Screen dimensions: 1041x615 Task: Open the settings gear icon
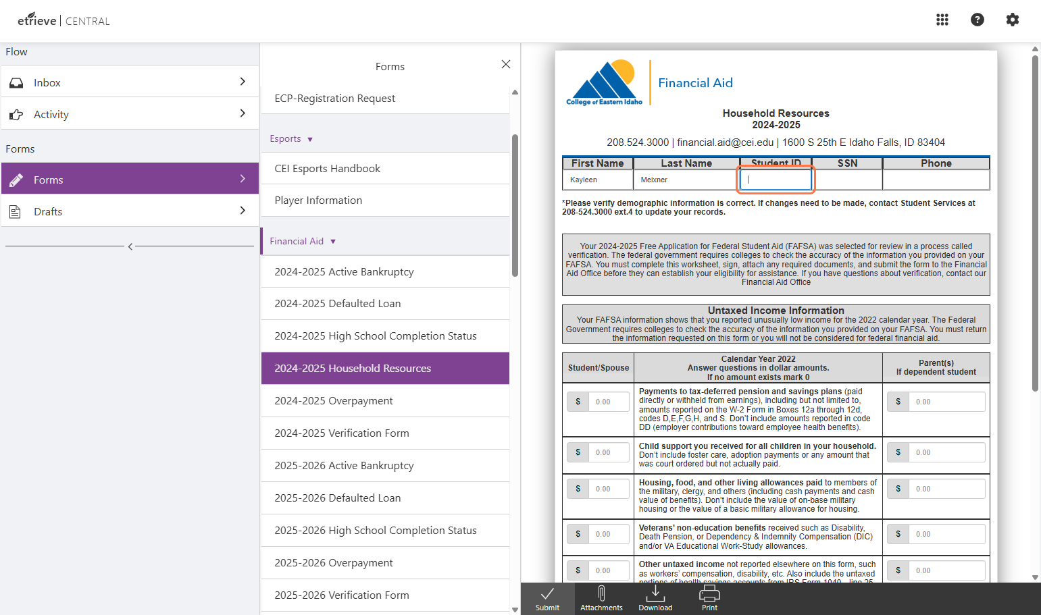pos(1013,20)
